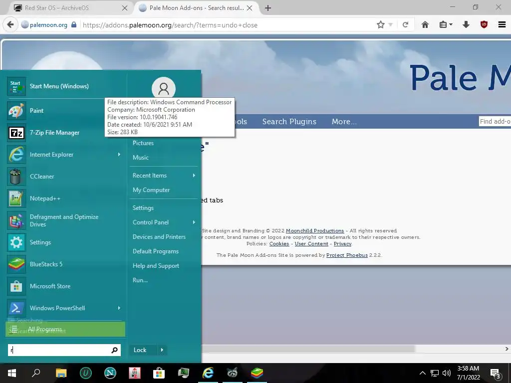
Task: Click the All Programs button
Action: [x=65, y=329]
